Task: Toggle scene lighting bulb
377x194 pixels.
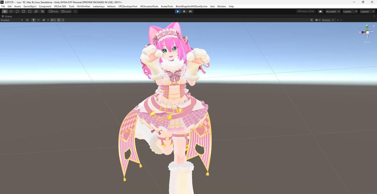Action: tap(33, 20)
